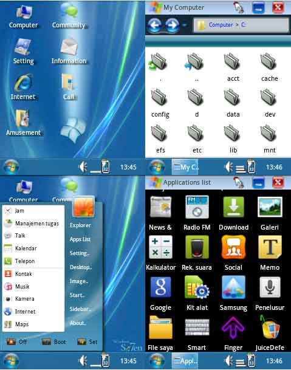Open Kit alat SIM toolkit app
Image resolution: width=291 pixels, height=370 pixels.
197,293
